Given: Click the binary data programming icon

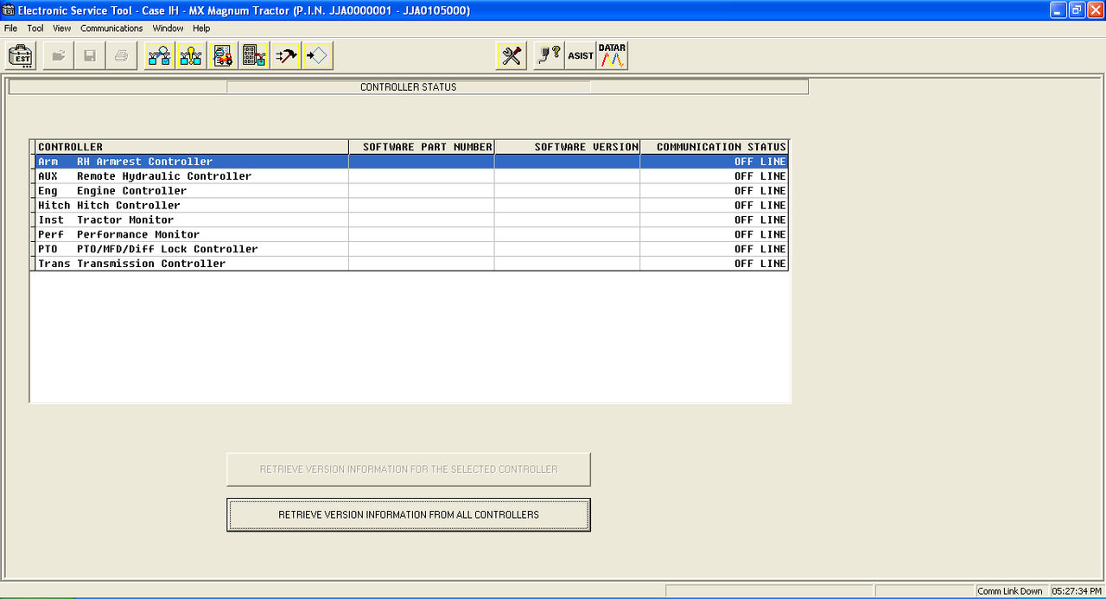Looking at the screenshot, I should (255, 56).
